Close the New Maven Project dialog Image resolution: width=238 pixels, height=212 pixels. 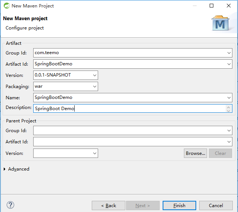[229, 6]
